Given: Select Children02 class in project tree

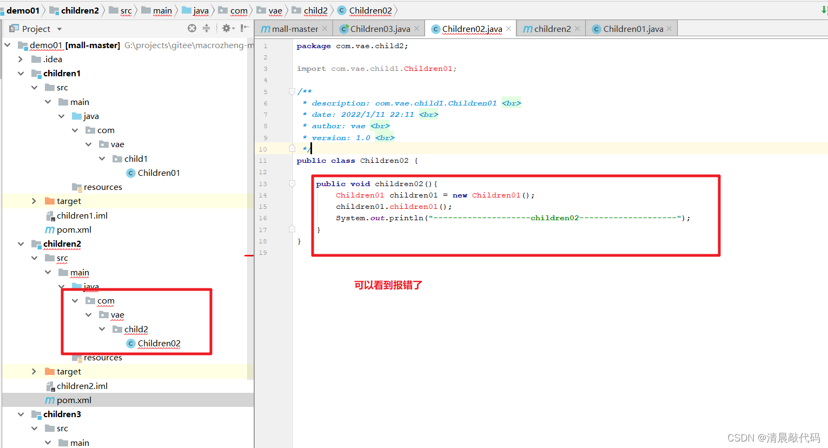Looking at the screenshot, I should click(x=159, y=344).
